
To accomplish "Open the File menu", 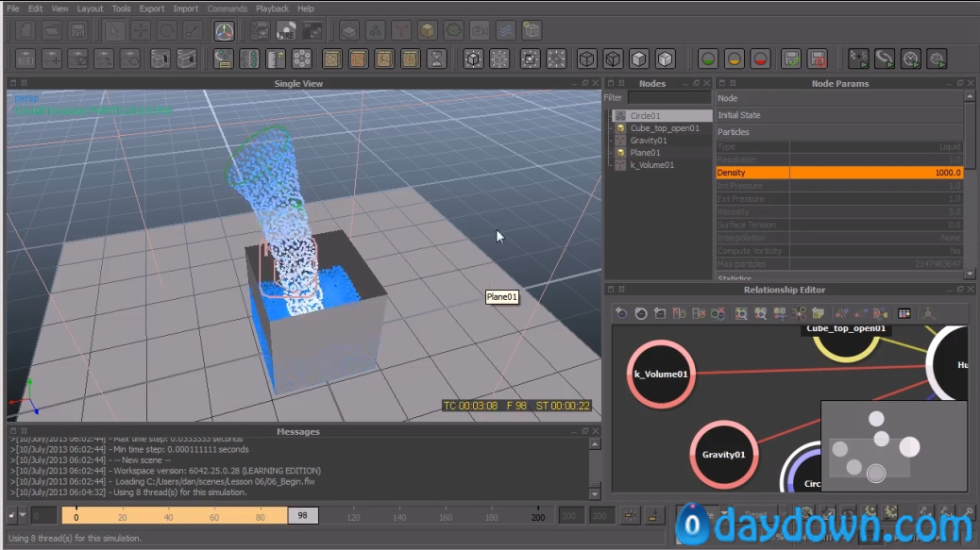I will click(x=12, y=8).
